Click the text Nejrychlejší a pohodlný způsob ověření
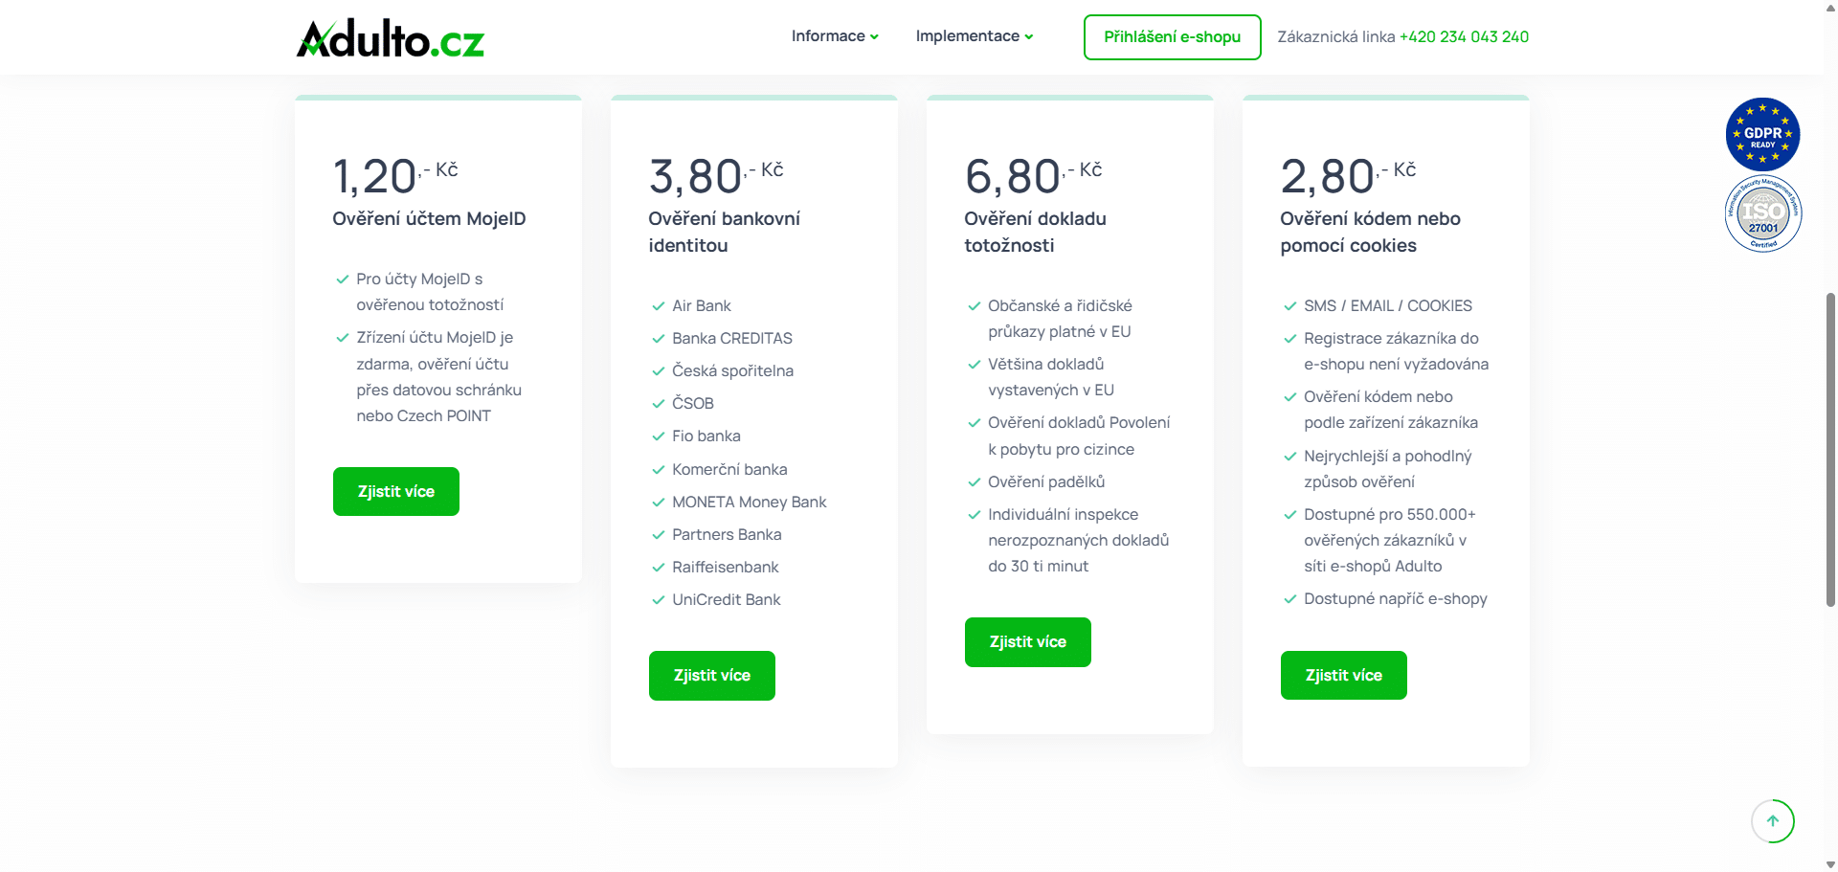1838x872 pixels. 1388,469
